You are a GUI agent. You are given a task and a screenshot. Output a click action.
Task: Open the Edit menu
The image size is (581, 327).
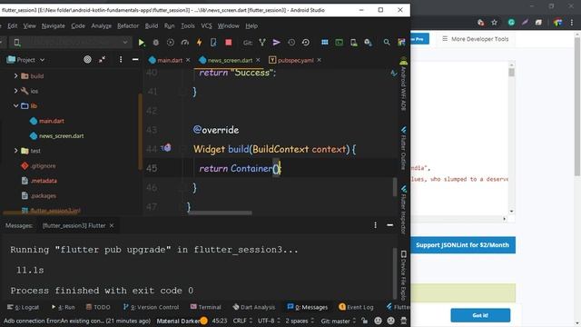12,26
